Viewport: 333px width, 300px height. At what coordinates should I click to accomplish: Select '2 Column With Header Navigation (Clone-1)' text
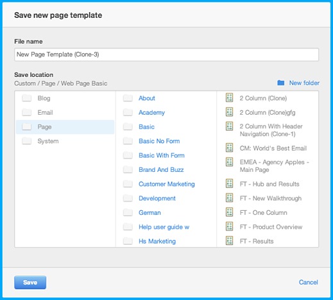click(x=271, y=130)
